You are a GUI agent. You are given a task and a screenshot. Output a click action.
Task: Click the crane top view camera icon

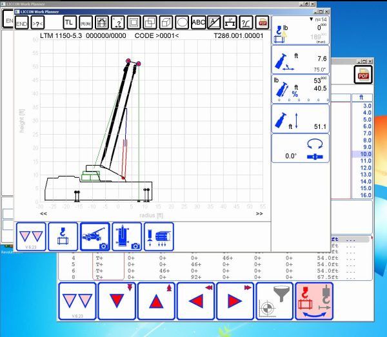(x=126, y=236)
